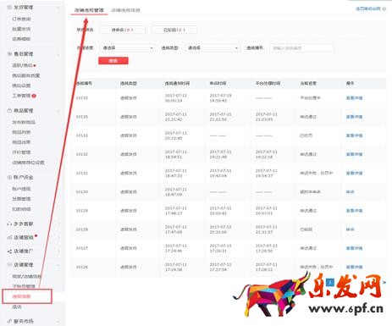View details for violation 10126

point(354,267)
